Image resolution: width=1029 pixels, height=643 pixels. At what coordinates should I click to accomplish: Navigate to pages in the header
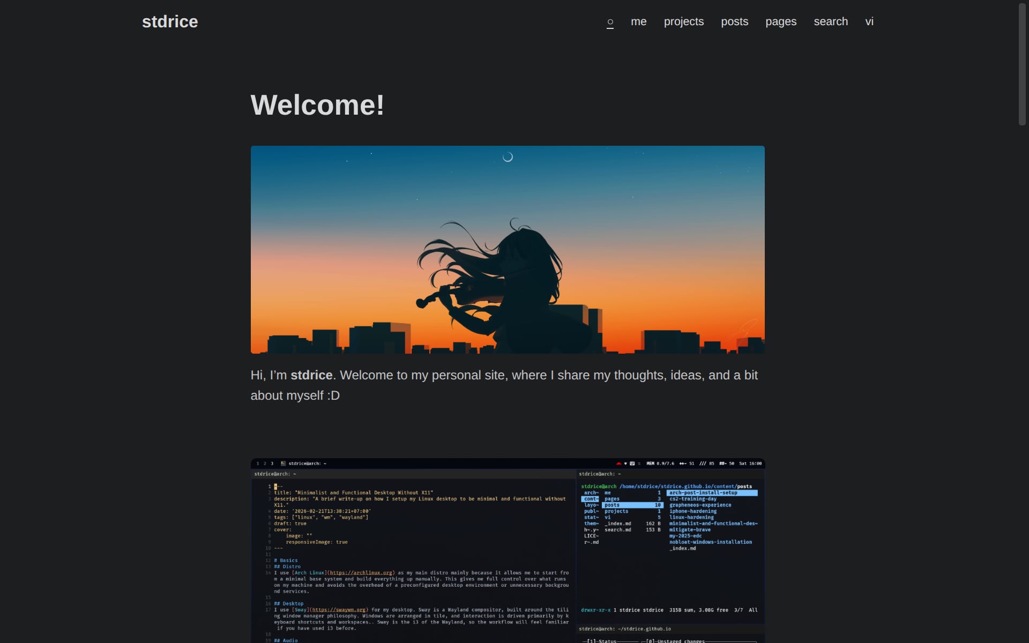click(780, 21)
